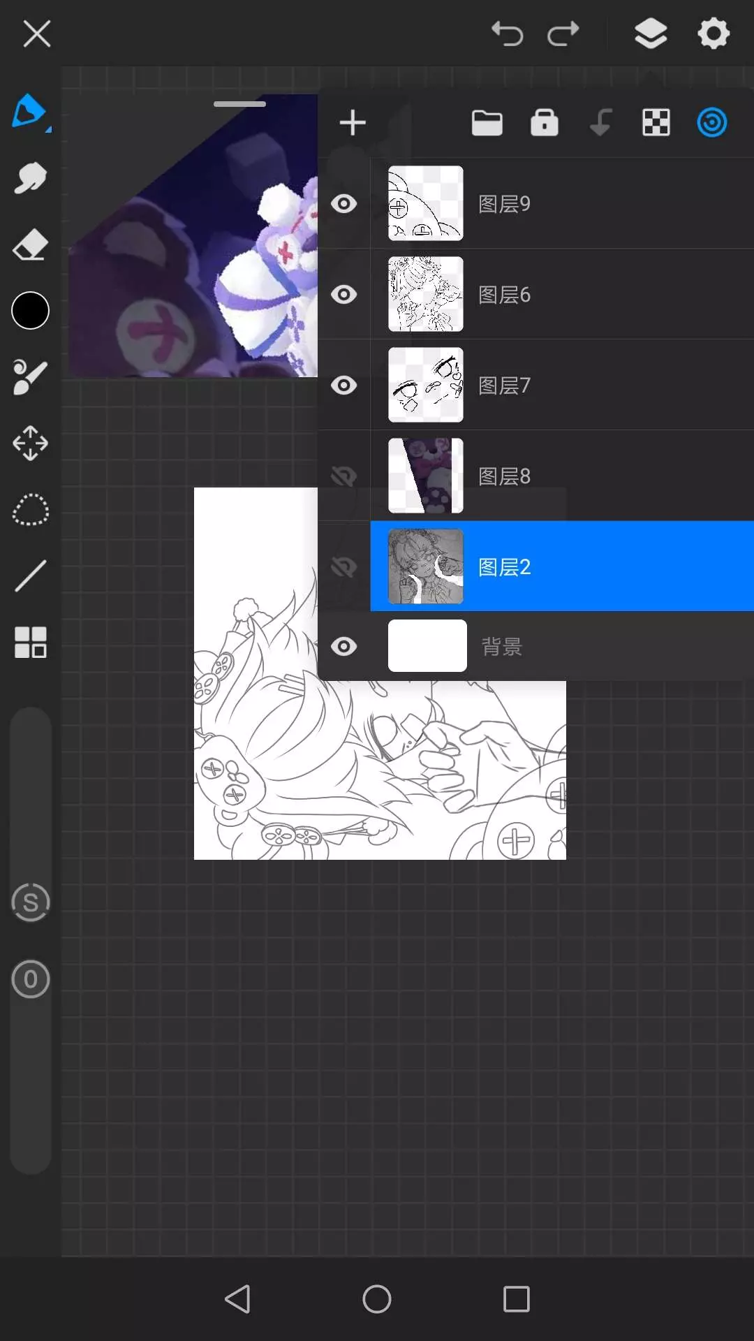Select layer name 图层8
The image size is (754, 1341).
click(x=504, y=476)
